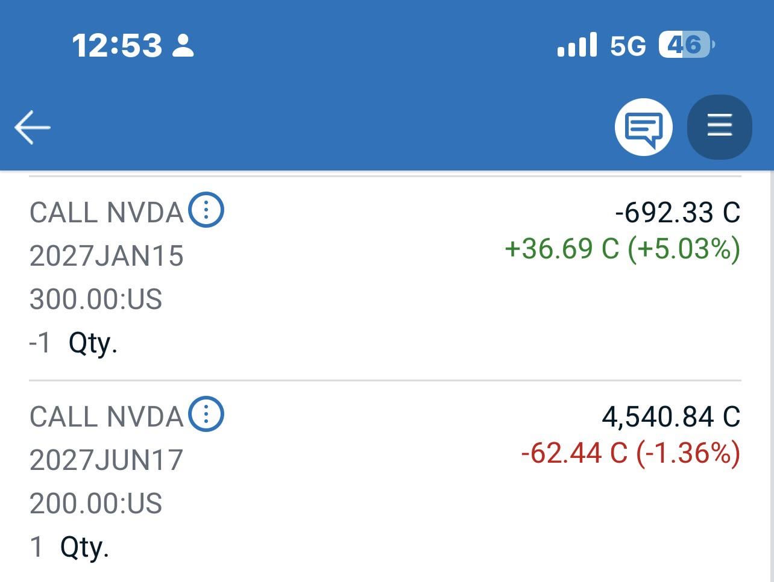
Task: Tap the -692.33 C market value
Action: point(677,213)
